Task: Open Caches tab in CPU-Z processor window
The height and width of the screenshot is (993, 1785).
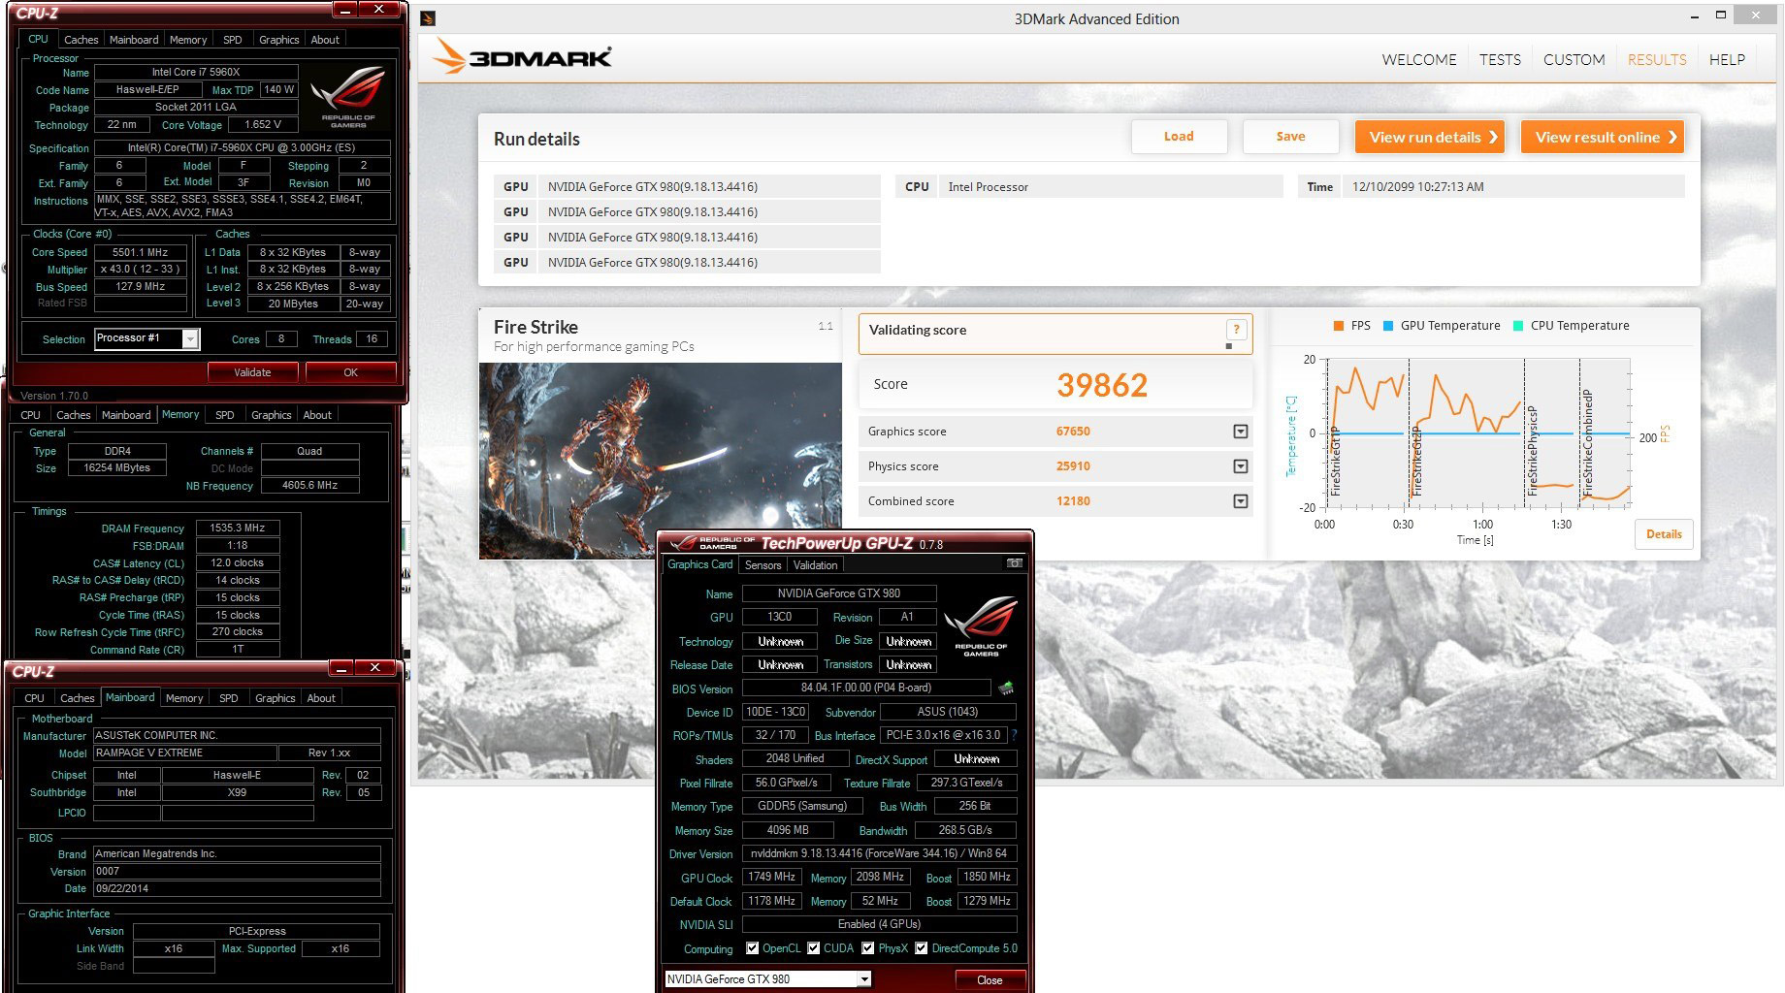Action: [x=81, y=40]
